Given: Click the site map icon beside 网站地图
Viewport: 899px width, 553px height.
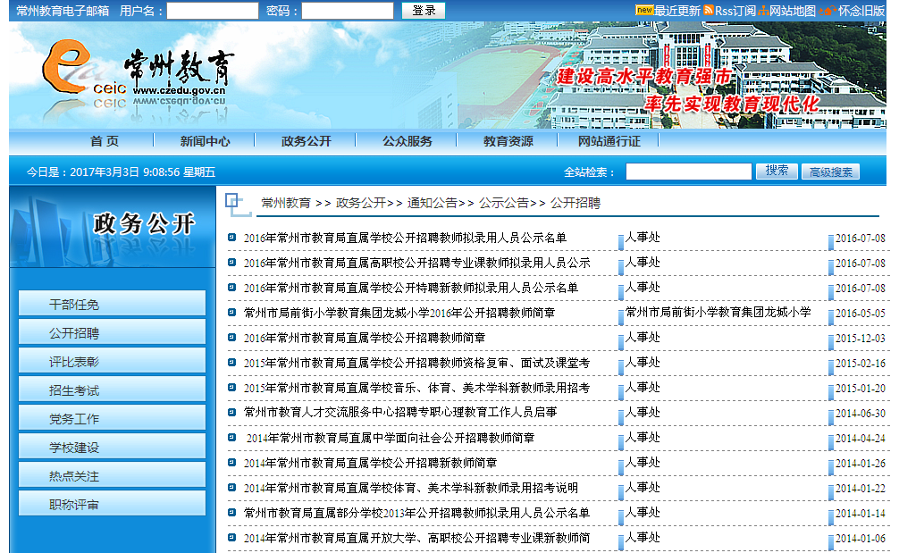Looking at the screenshot, I should click(763, 11).
